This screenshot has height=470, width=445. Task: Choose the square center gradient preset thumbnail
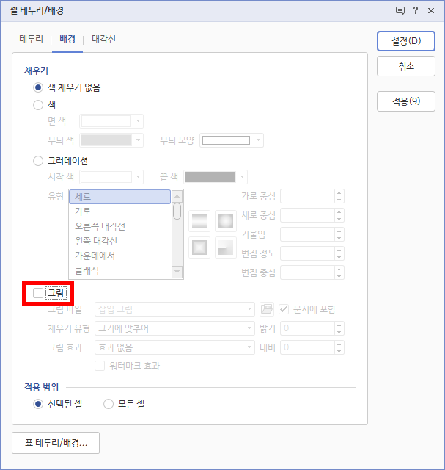[199, 247]
